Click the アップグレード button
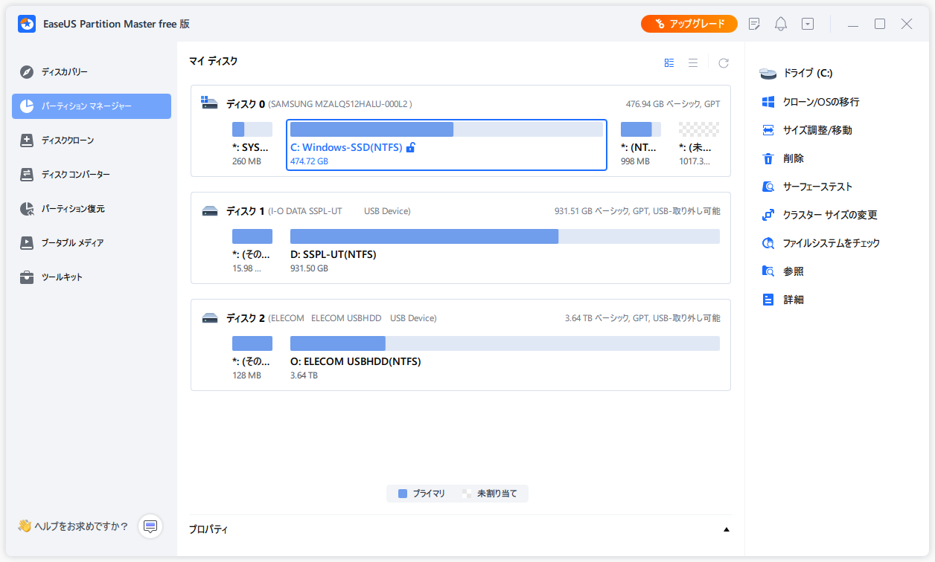Image resolution: width=935 pixels, height=562 pixels. [x=689, y=23]
